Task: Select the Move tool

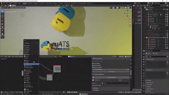Action: (x=3, y=18)
